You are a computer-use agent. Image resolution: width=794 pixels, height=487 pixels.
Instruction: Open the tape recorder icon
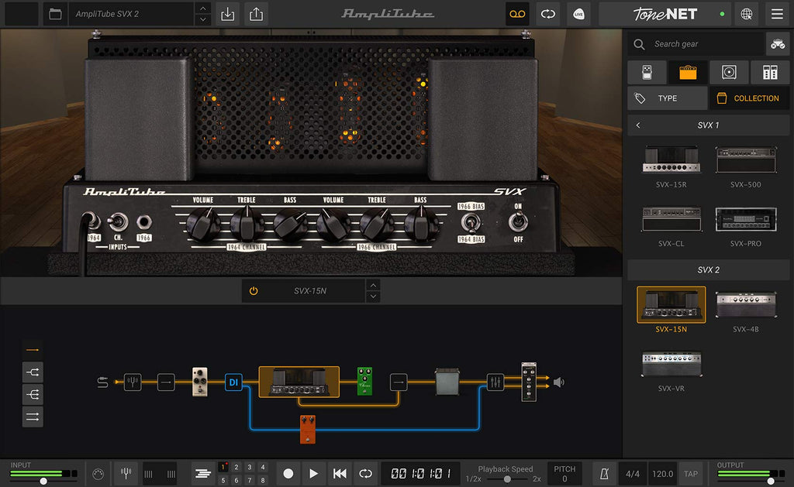517,14
